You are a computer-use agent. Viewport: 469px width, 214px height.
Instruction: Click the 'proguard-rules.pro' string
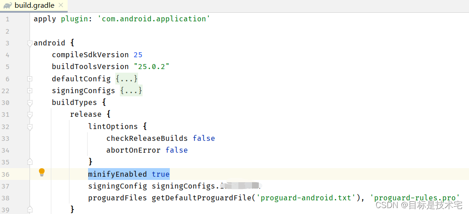click(x=413, y=198)
